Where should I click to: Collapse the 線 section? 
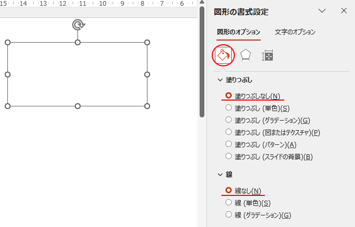pyautogui.click(x=220, y=174)
